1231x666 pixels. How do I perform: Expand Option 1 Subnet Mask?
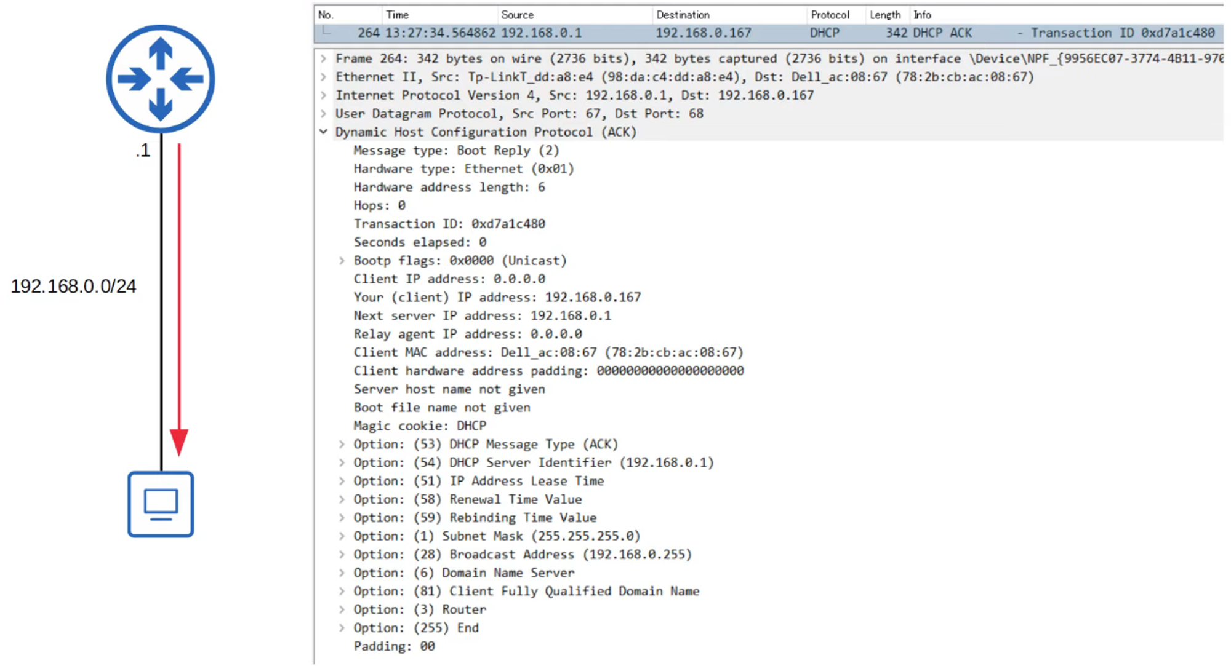342,536
